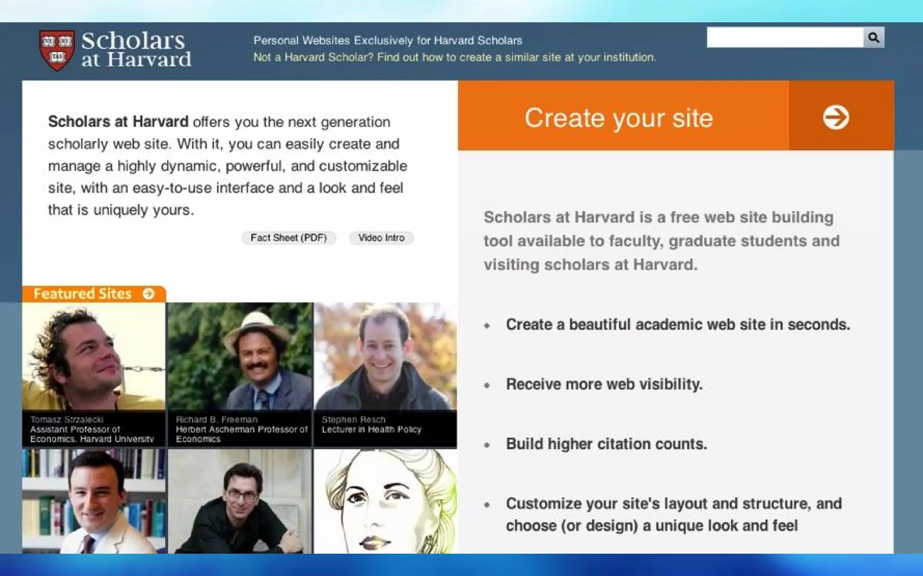Screen dimensions: 923x576
Task: Open the Fact Sheet (PDF) button
Action: 288,238
